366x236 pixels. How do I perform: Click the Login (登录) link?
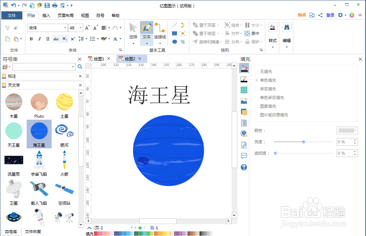point(330,15)
